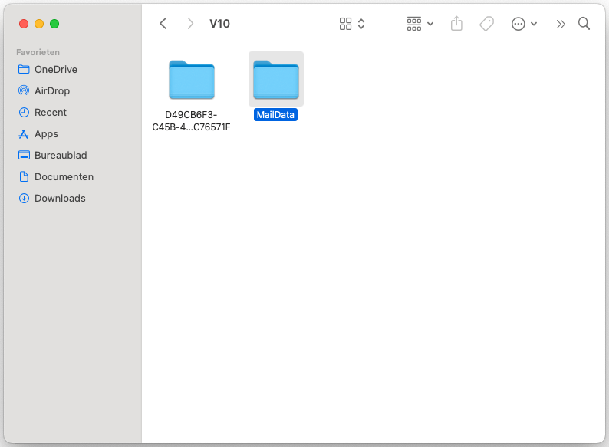Open the search magnifier icon

coord(584,24)
